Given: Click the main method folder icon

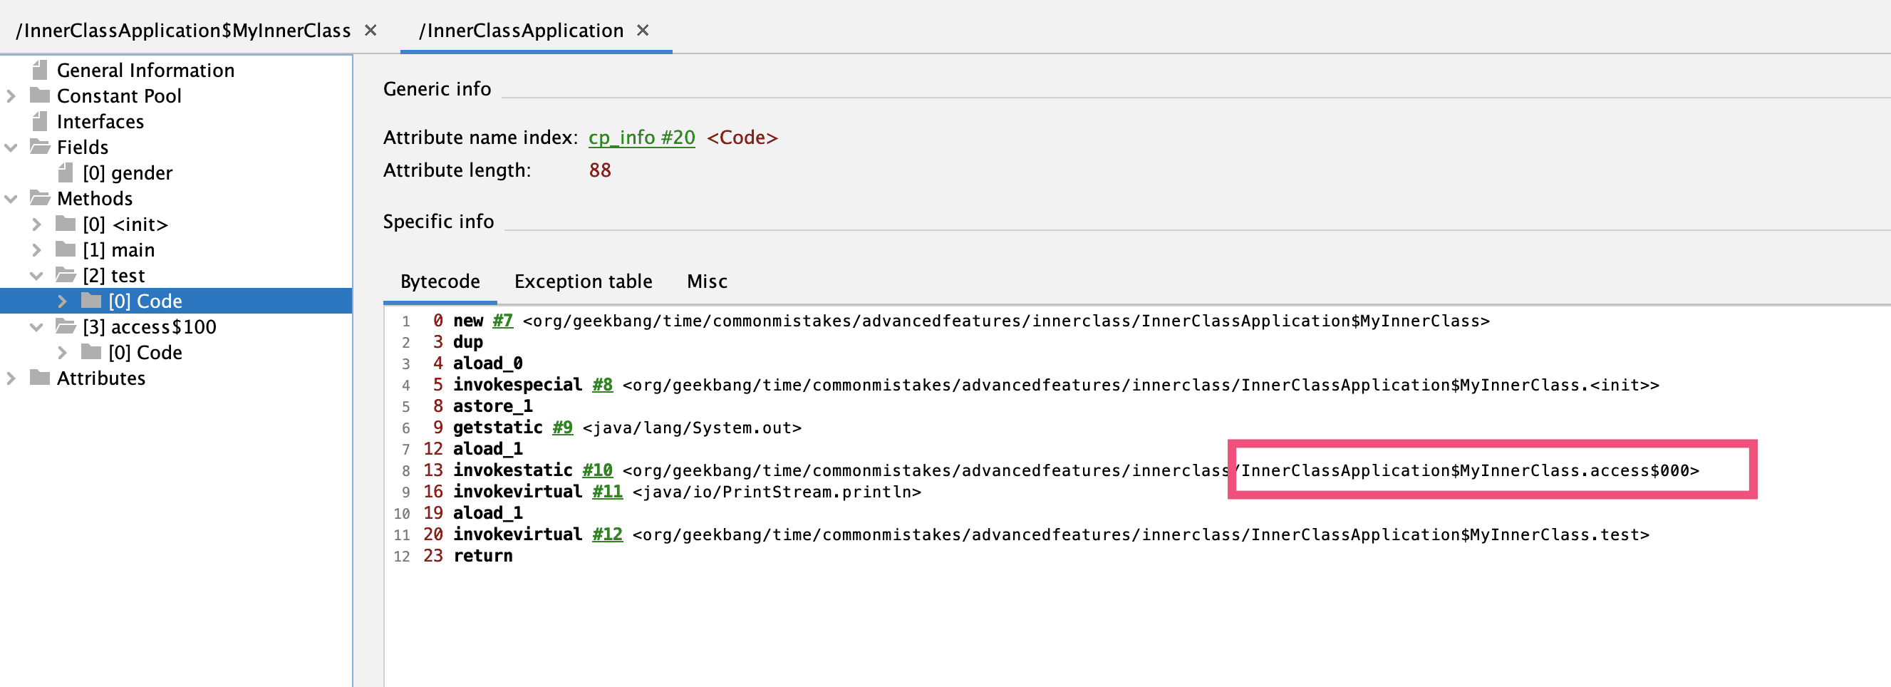Looking at the screenshot, I should pos(66,249).
